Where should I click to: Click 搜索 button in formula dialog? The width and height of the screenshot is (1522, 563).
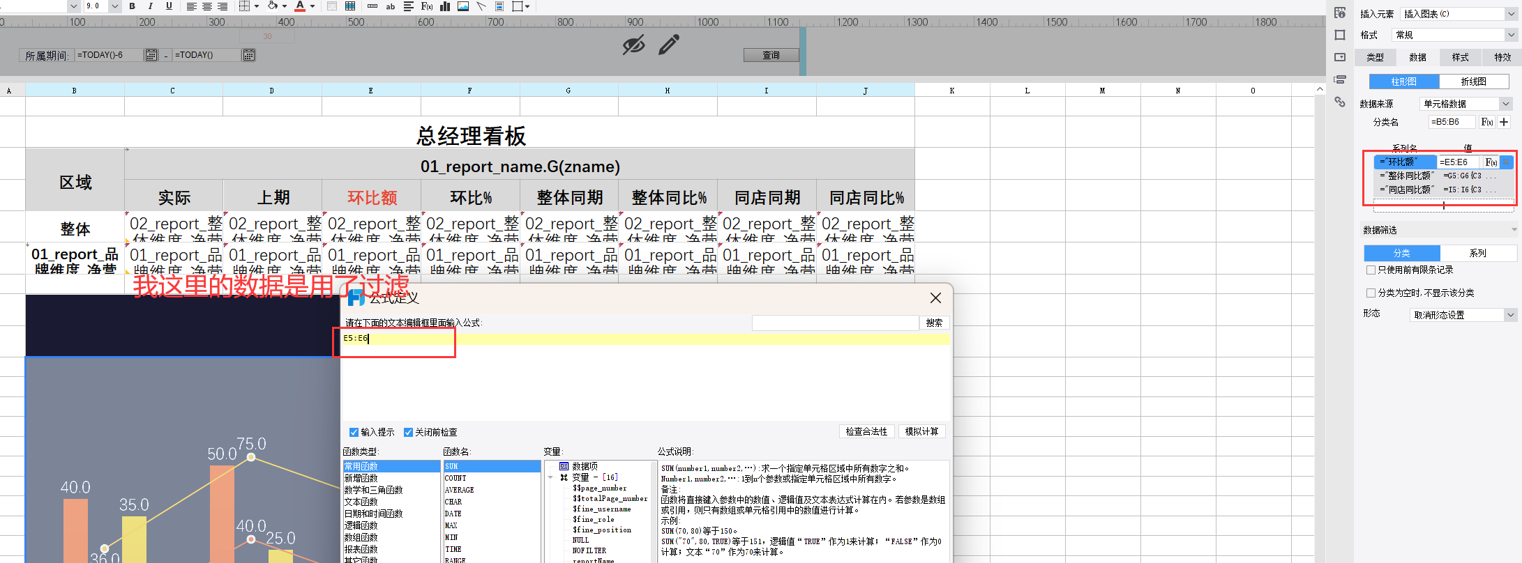(x=934, y=323)
